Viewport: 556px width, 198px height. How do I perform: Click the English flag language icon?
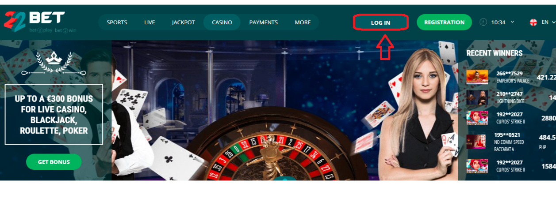pyautogui.click(x=533, y=22)
